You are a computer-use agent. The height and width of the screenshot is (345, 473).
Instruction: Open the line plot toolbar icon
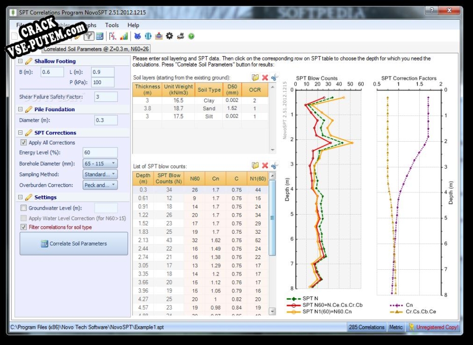click(113, 36)
